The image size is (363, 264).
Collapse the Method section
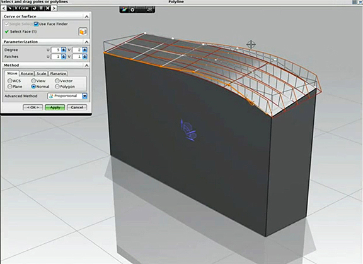tap(86, 65)
